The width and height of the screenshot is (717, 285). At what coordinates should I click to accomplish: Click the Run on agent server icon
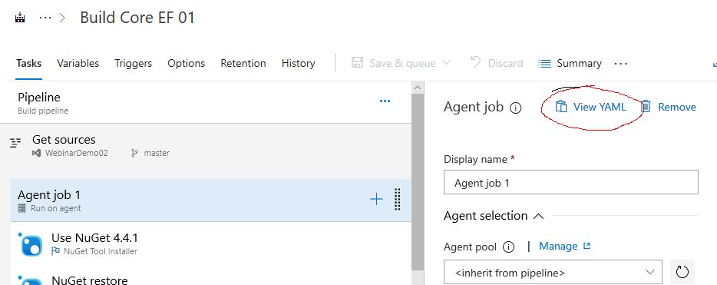(x=22, y=209)
